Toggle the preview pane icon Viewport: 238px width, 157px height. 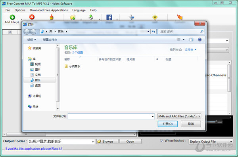pyautogui.click(x=191, y=40)
